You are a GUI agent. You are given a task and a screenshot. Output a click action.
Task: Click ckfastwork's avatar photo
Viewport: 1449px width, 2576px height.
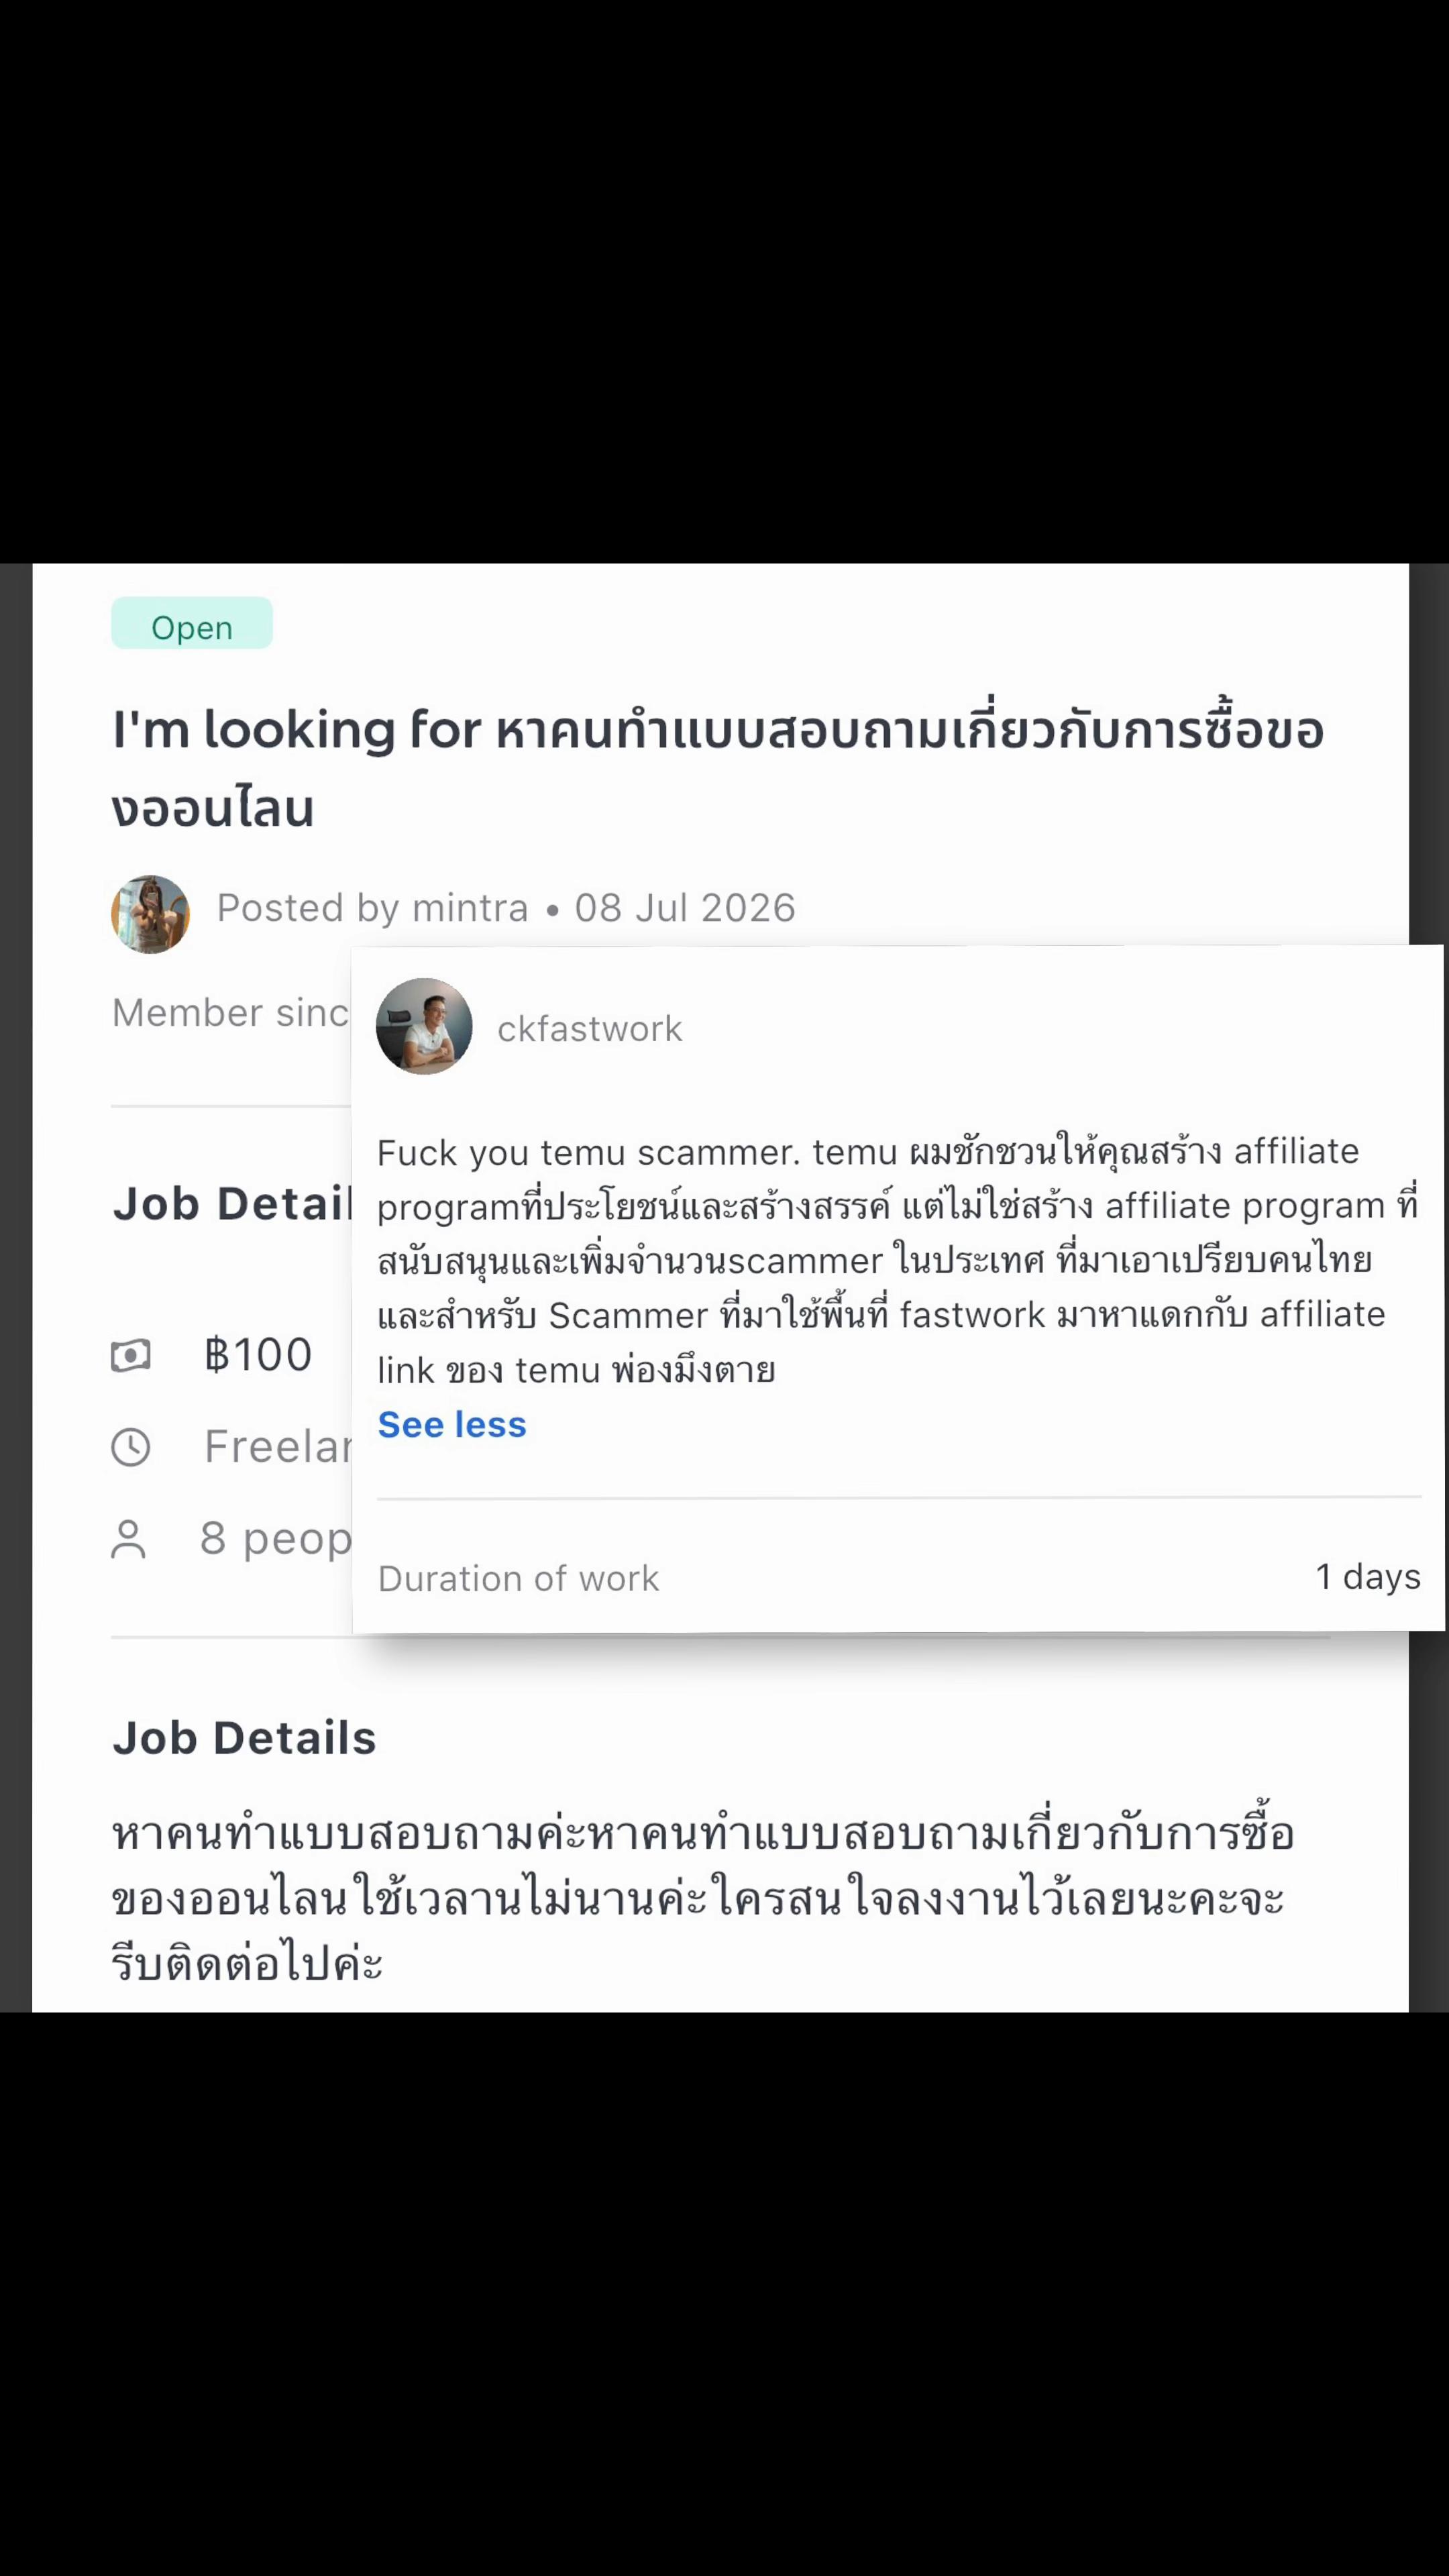coord(424,1026)
